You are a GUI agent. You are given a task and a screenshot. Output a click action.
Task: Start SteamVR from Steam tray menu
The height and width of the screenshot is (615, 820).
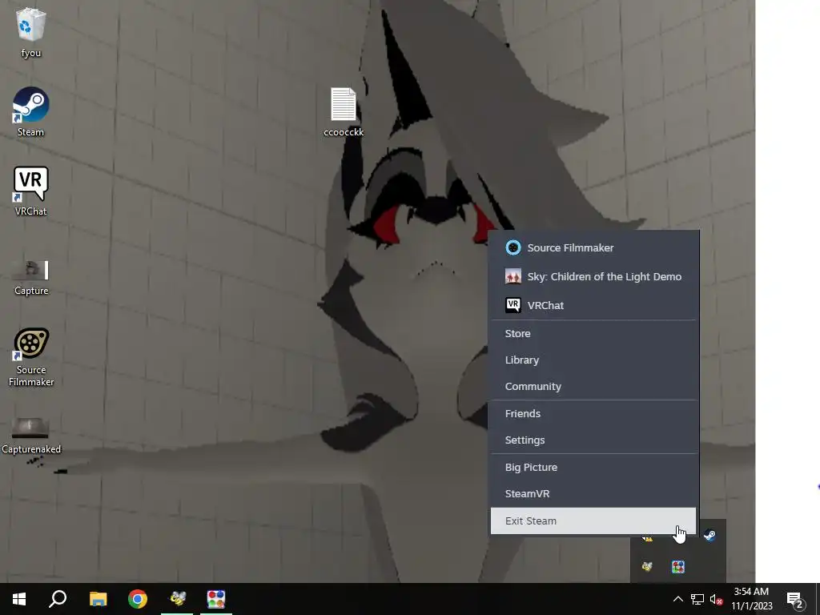[x=593, y=493]
